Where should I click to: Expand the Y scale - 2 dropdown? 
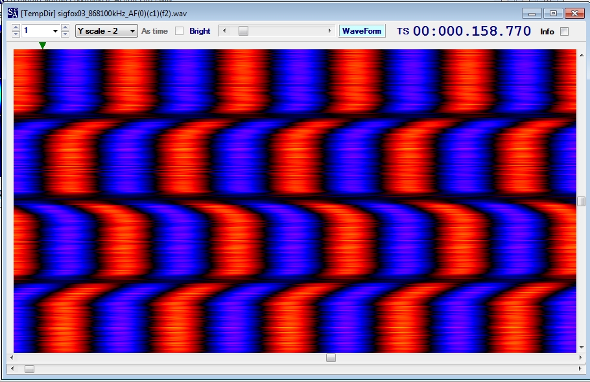tap(132, 31)
